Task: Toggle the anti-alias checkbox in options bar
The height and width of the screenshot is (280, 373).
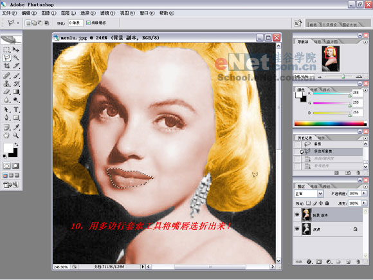Action: (88, 23)
